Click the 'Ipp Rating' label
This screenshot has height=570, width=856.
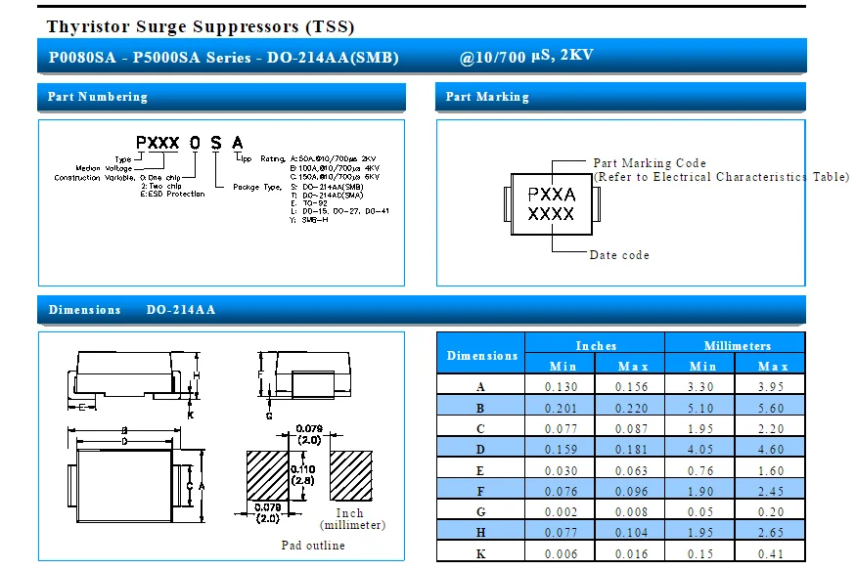click(262, 158)
